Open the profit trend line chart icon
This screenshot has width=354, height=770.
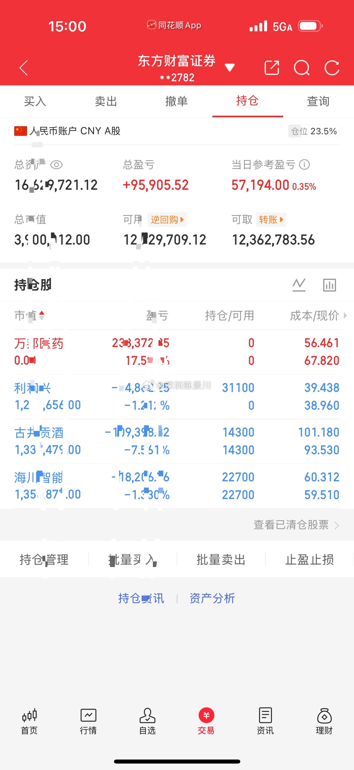[x=299, y=285]
